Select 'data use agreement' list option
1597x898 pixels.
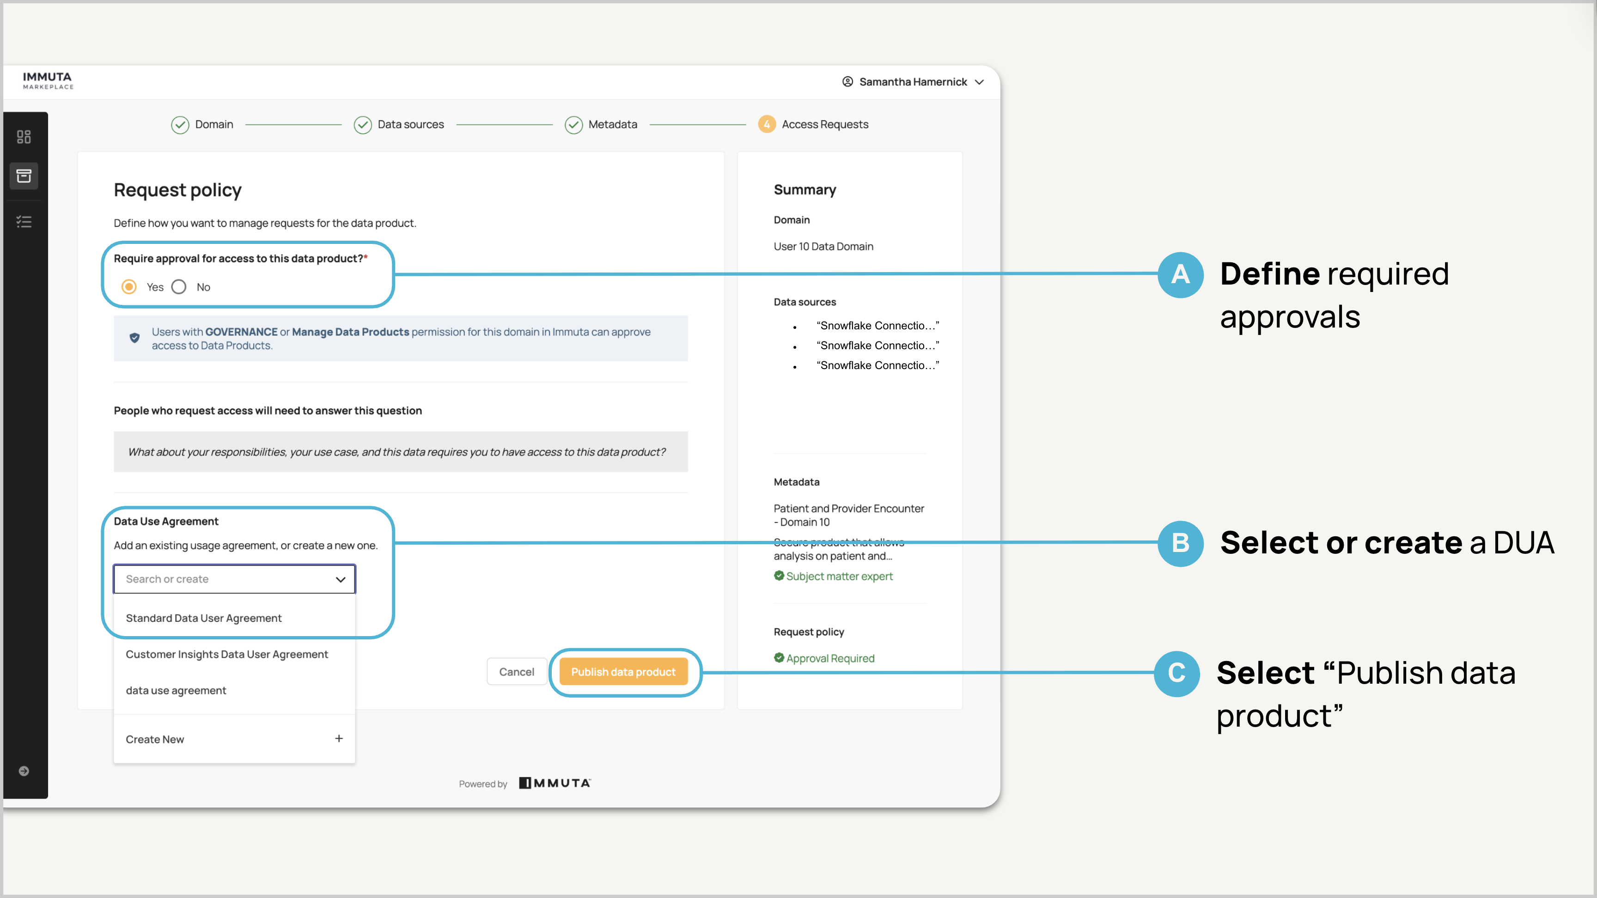pyautogui.click(x=176, y=691)
